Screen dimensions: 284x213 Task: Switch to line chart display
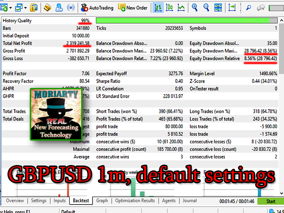pos(181,8)
